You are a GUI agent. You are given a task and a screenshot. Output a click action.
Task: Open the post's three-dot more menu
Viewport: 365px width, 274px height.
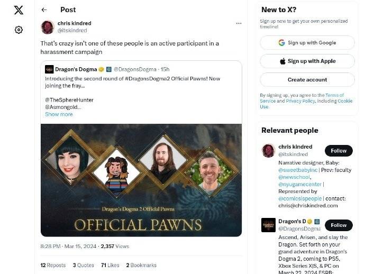(x=239, y=23)
